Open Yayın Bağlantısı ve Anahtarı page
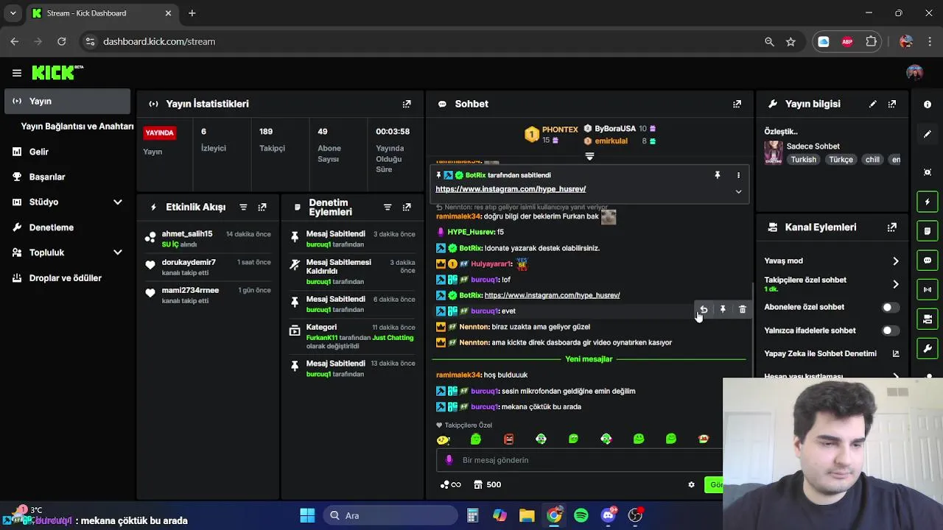This screenshot has width=943, height=530. point(77,126)
